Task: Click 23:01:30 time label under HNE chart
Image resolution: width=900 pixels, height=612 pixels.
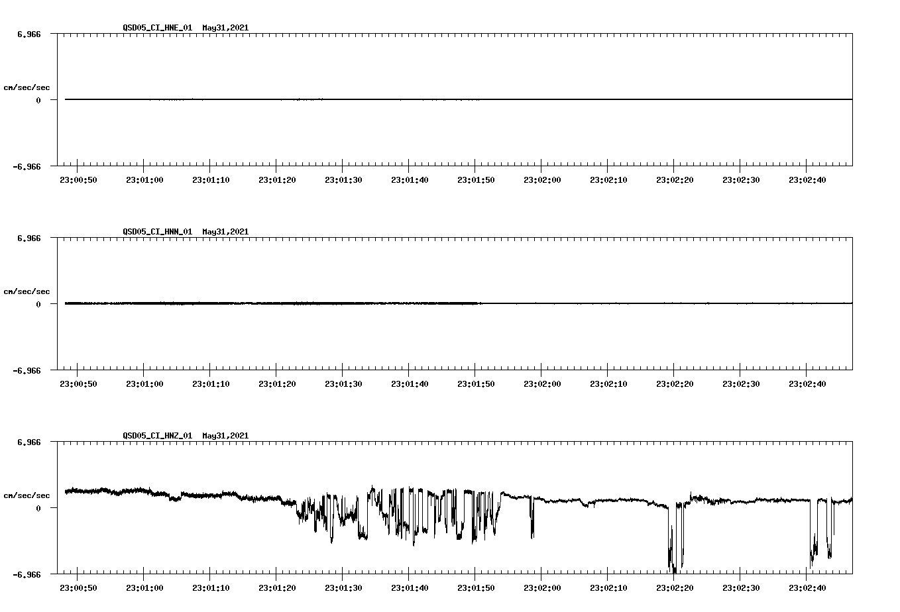Action: [x=343, y=180]
